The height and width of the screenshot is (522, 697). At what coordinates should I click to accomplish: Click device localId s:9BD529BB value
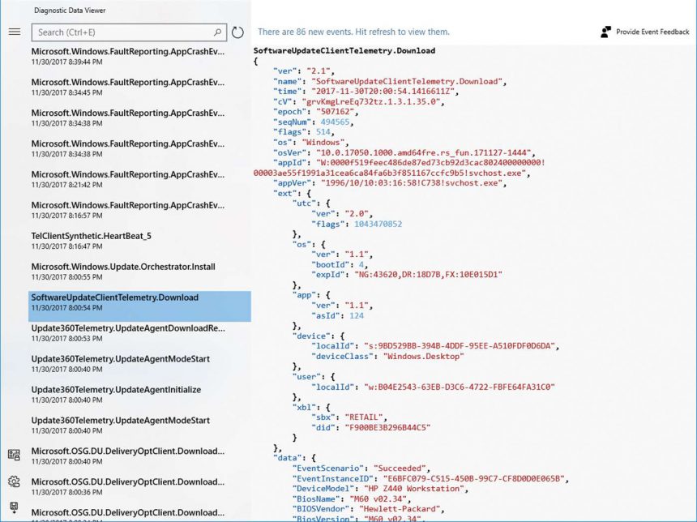tap(461, 346)
